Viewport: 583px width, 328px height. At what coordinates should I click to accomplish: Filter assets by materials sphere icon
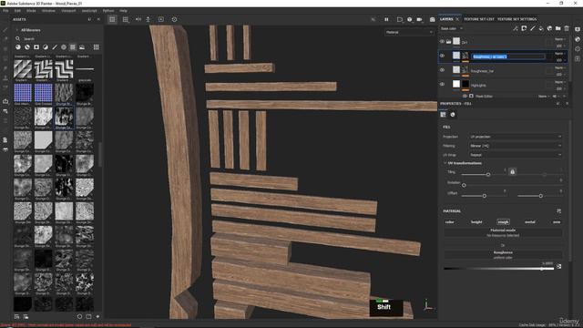coord(18,47)
